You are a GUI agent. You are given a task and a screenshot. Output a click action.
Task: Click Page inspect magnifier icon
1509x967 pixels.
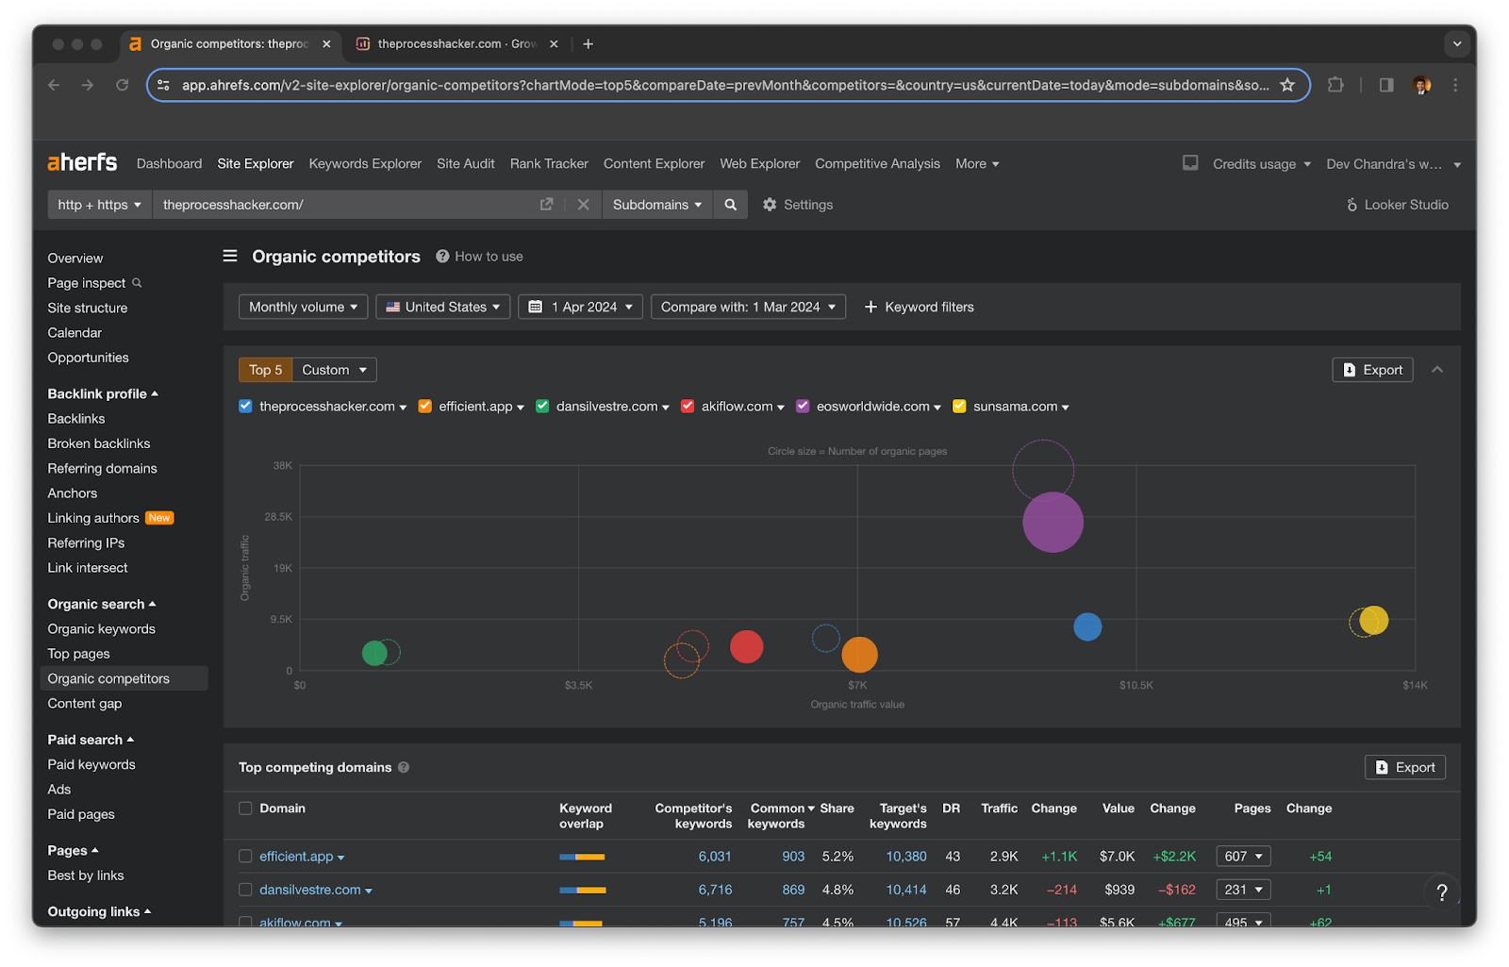[x=137, y=283]
